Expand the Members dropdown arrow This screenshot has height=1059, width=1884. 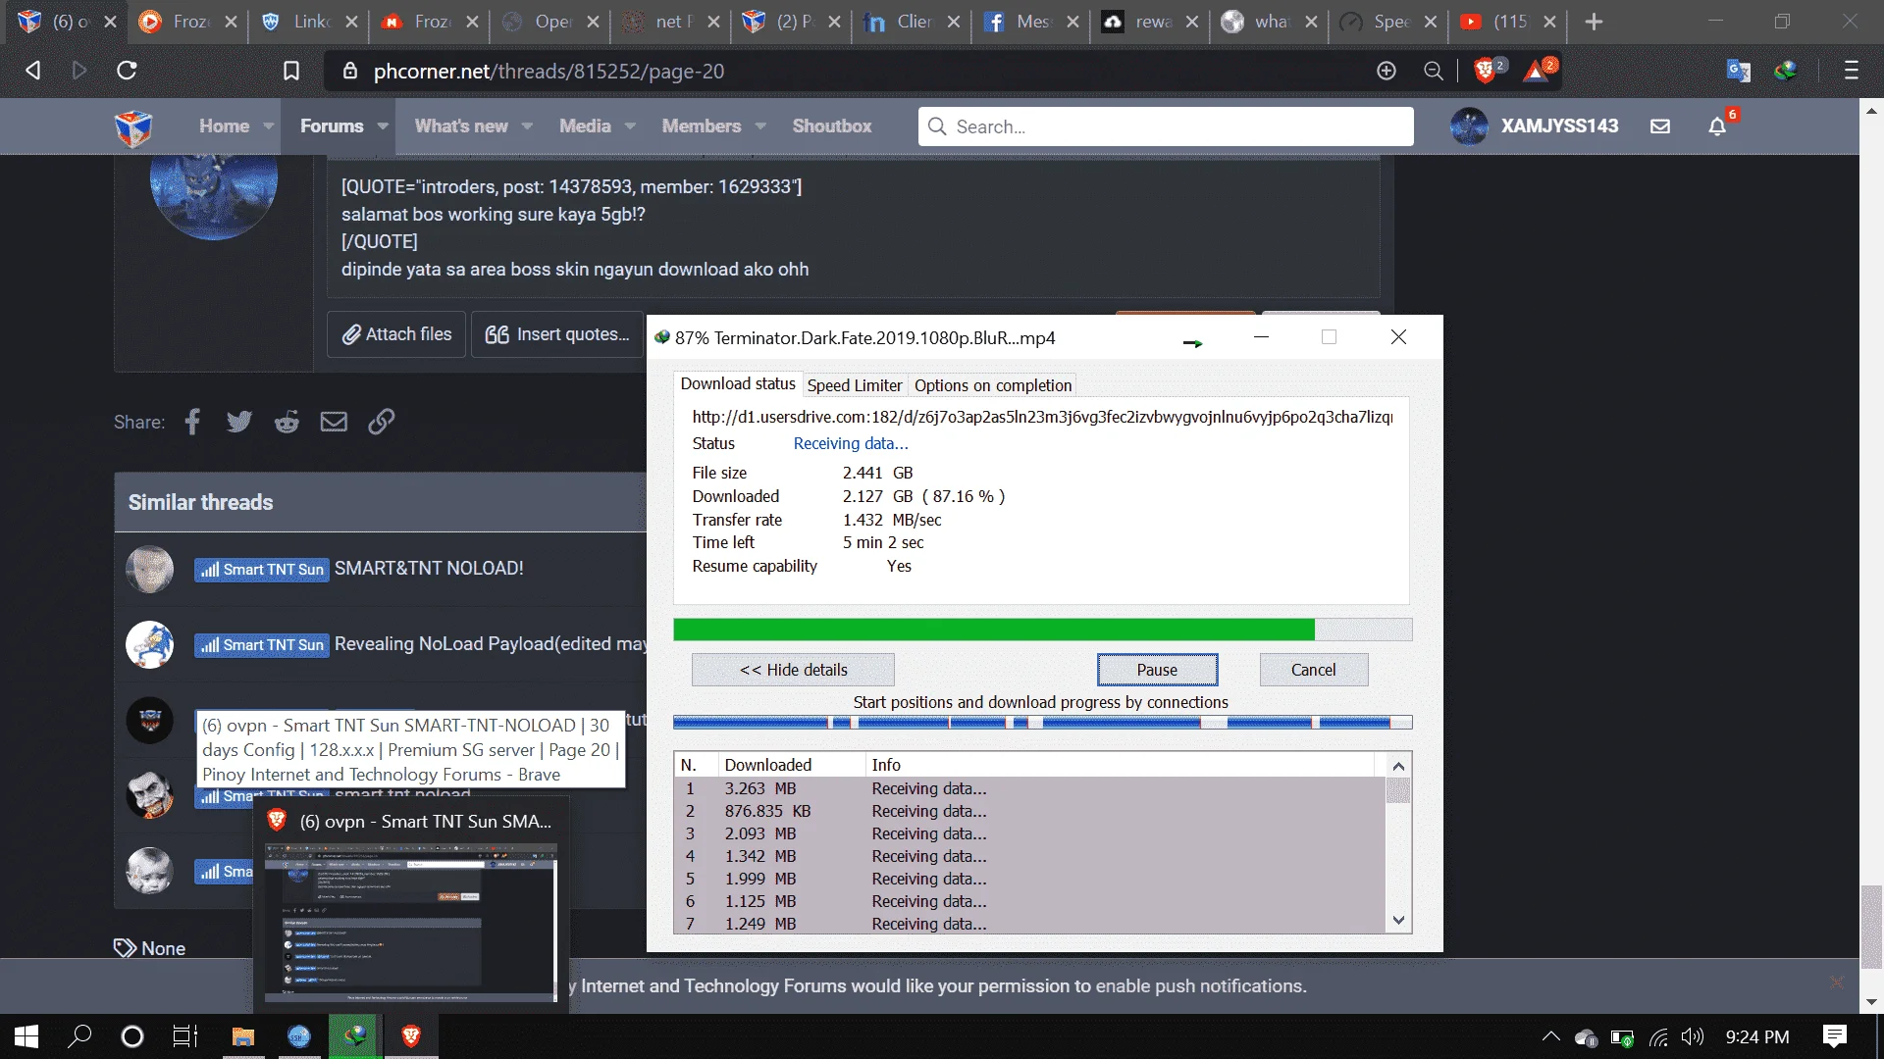760,126
